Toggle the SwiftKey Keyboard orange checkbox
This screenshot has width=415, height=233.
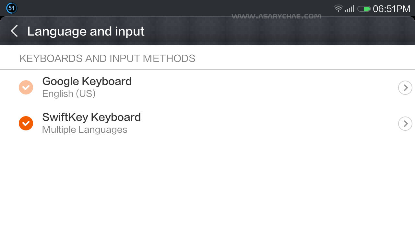tap(26, 123)
